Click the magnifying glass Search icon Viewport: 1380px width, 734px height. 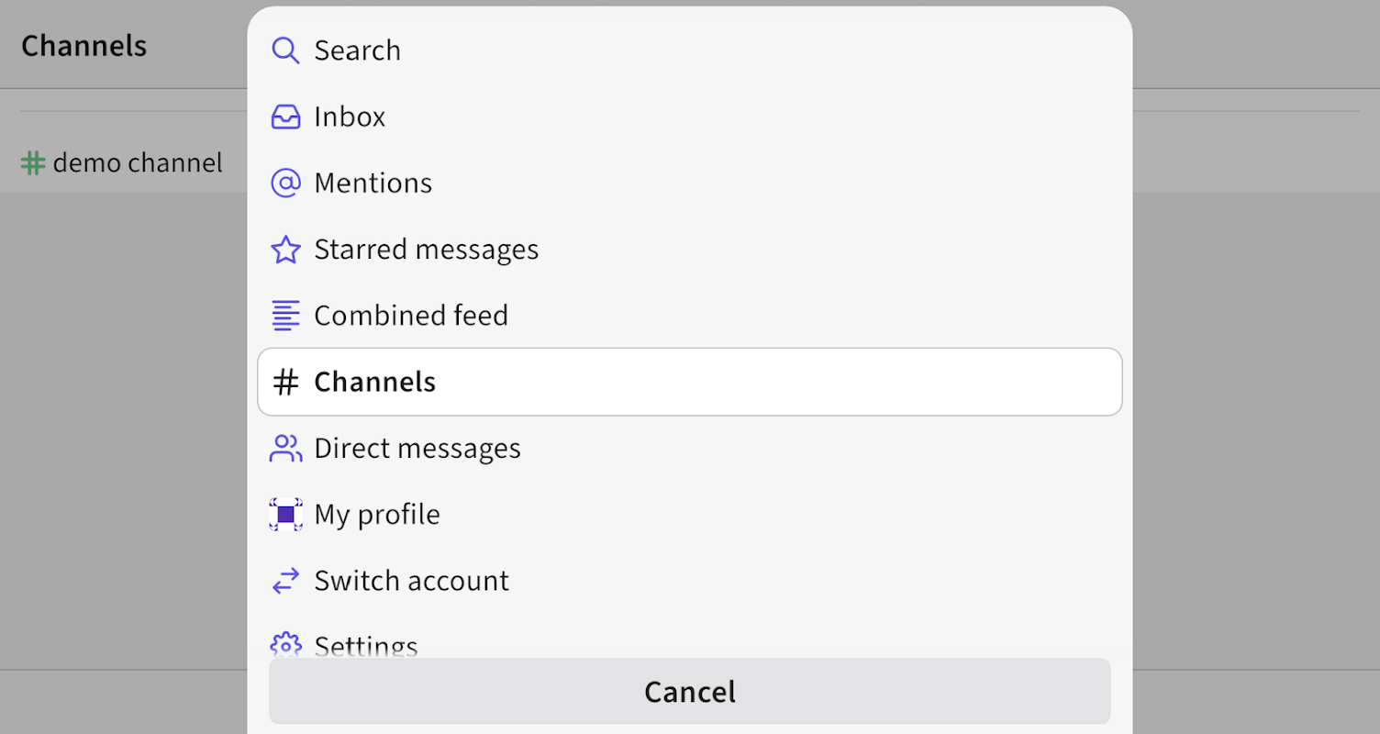(285, 50)
